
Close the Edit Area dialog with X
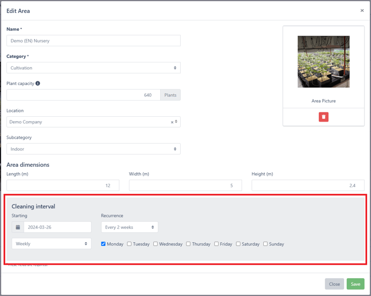click(362, 10)
